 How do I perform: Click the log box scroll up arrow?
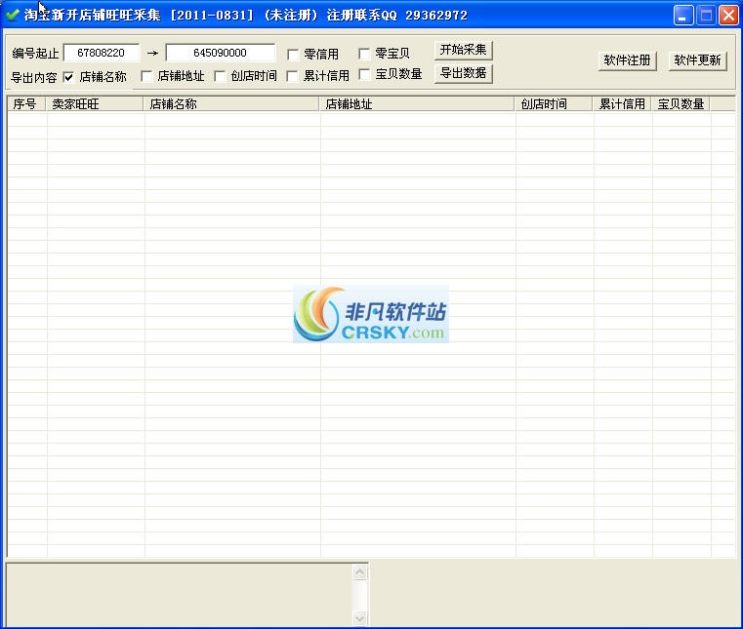point(360,572)
